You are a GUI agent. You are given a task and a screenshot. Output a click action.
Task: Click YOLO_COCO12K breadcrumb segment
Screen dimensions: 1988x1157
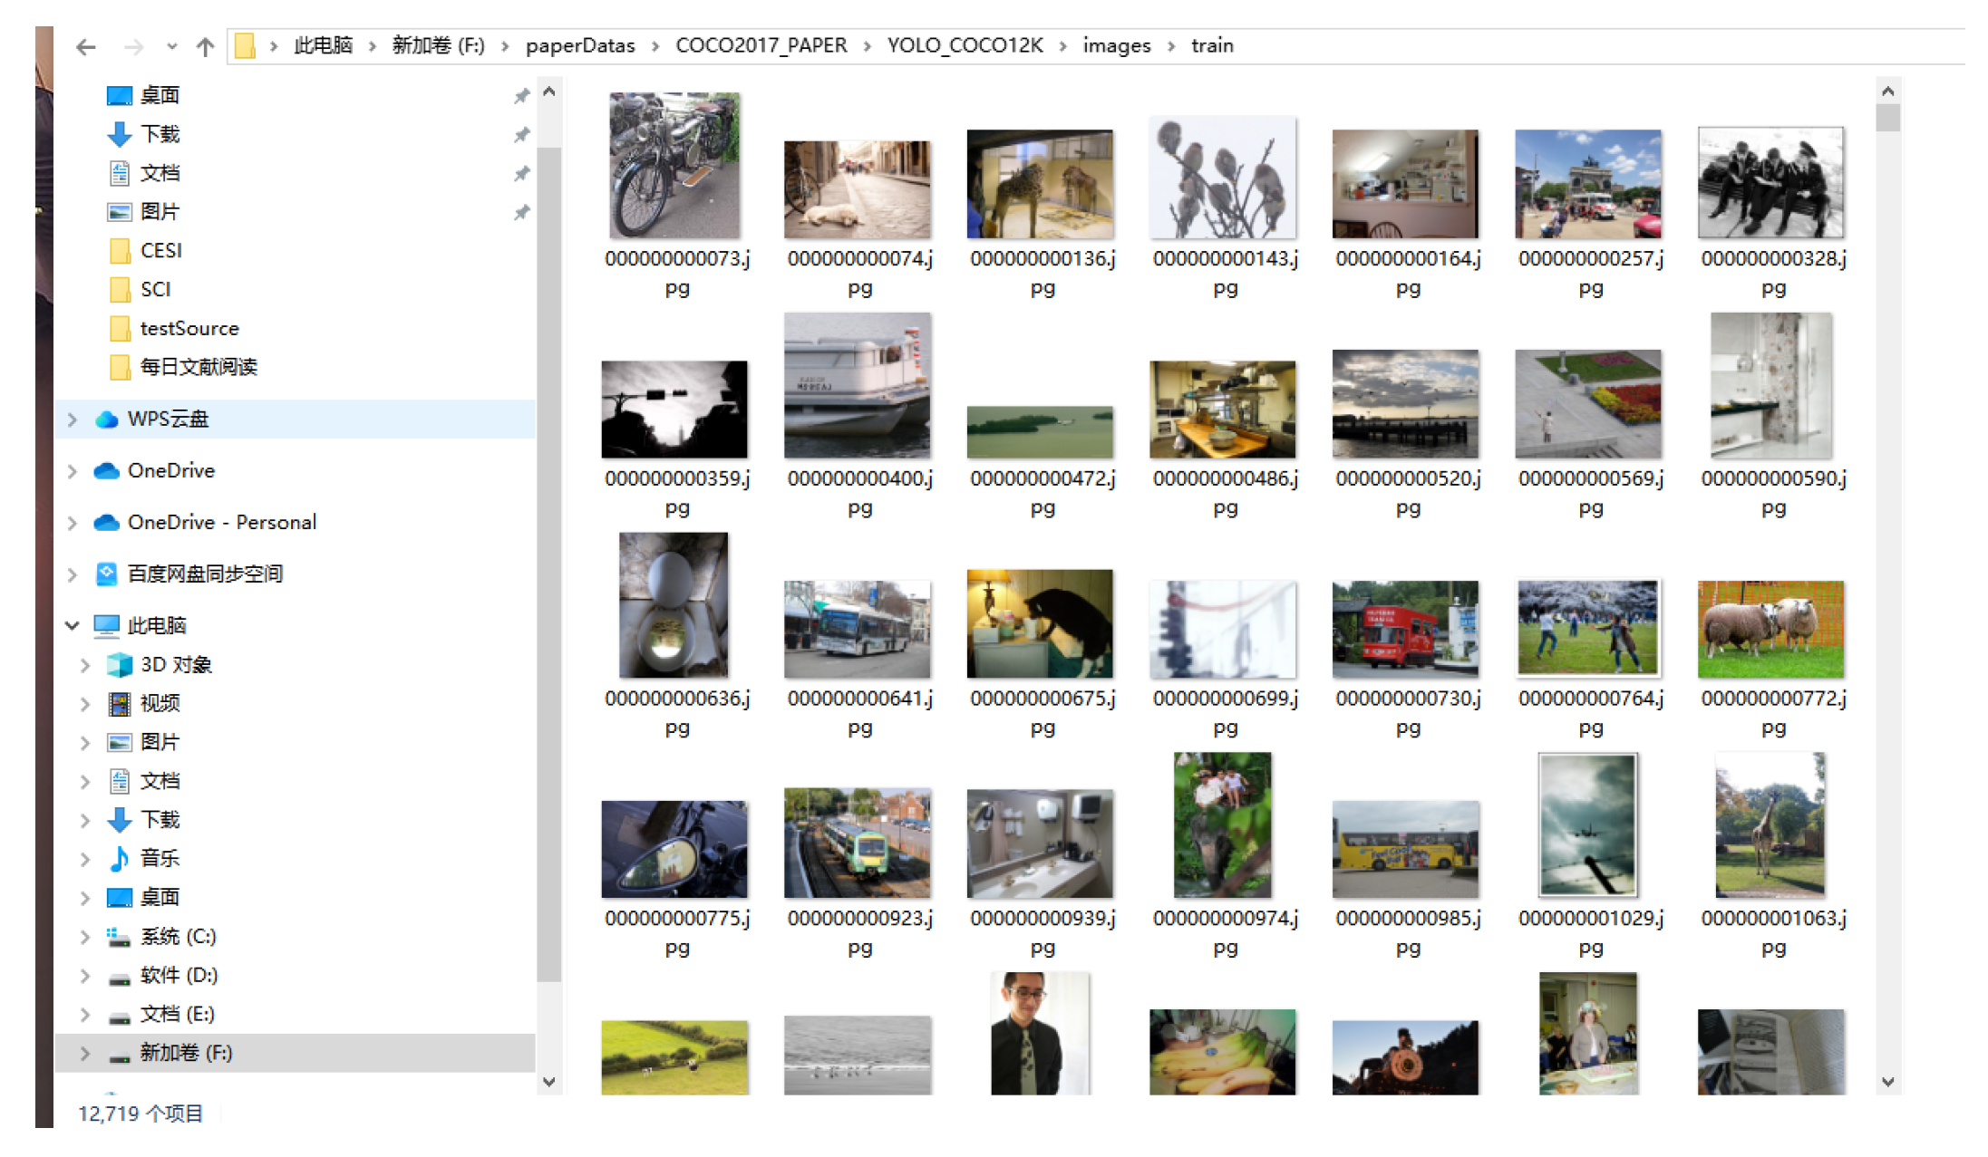coord(965,45)
